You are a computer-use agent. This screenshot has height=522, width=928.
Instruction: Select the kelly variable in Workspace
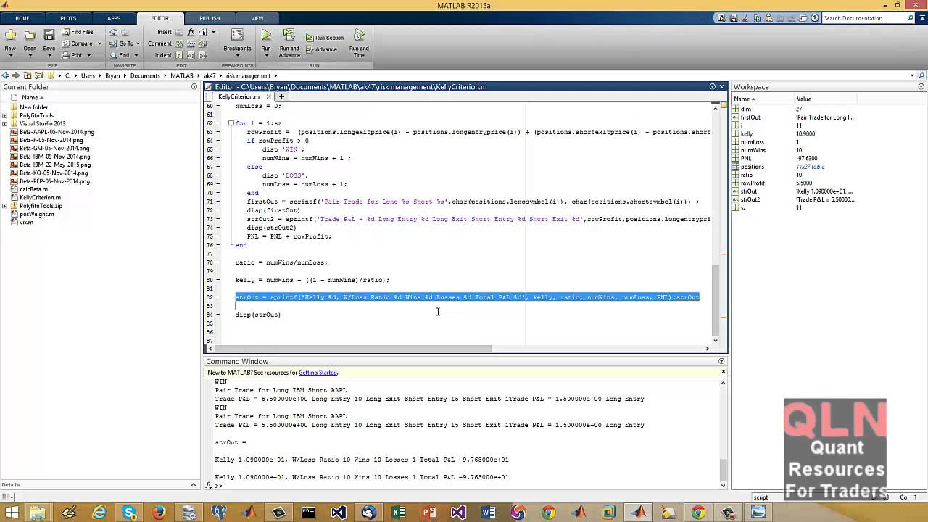[x=747, y=134]
